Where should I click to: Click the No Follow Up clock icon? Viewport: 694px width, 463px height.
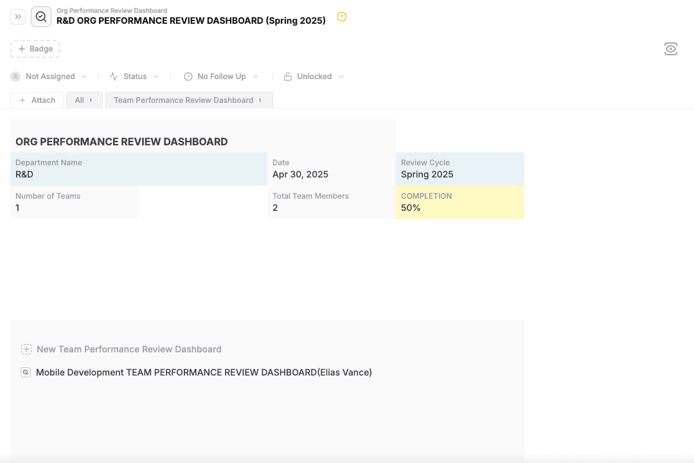188,77
